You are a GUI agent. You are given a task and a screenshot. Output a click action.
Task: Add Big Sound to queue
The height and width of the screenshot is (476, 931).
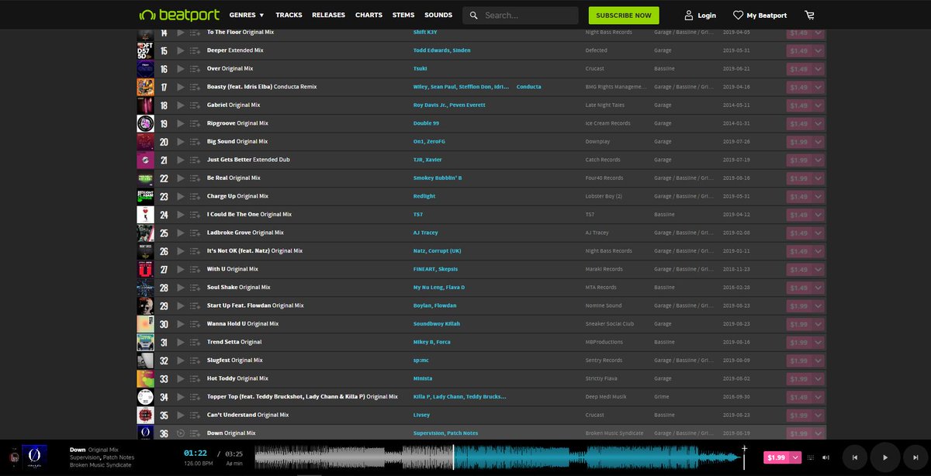click(x=195, y=142)
